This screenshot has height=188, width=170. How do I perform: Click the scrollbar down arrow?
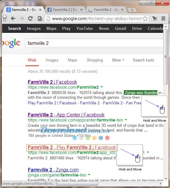tap(166, 179)
